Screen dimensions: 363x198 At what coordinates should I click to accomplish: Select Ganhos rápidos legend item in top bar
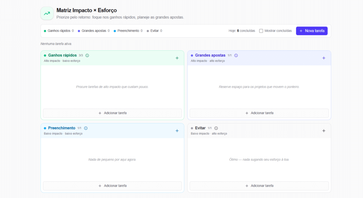click(59, 31)
